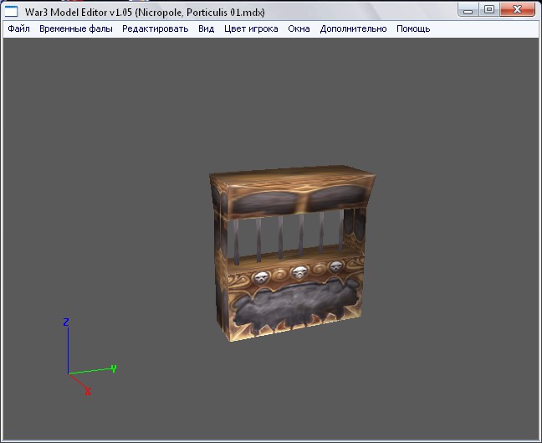Open the Дополнительно menu
The image size is (542, 443).
353,28
